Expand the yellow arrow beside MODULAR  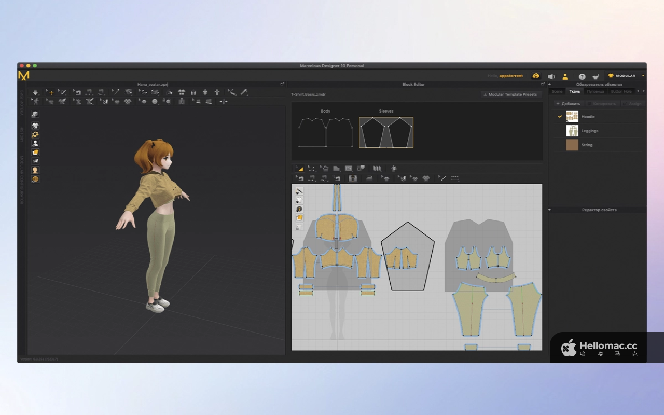point(643,76)
